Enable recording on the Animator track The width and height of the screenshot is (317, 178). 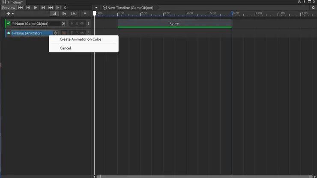(64, 33)
